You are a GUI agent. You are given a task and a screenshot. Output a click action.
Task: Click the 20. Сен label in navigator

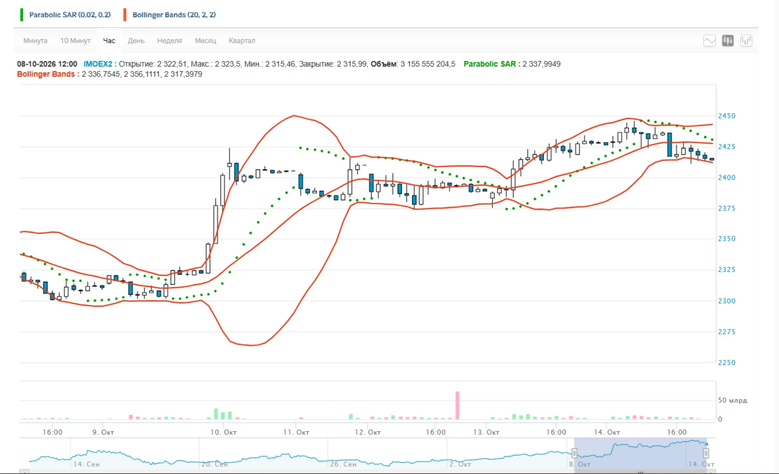[216, 464]
